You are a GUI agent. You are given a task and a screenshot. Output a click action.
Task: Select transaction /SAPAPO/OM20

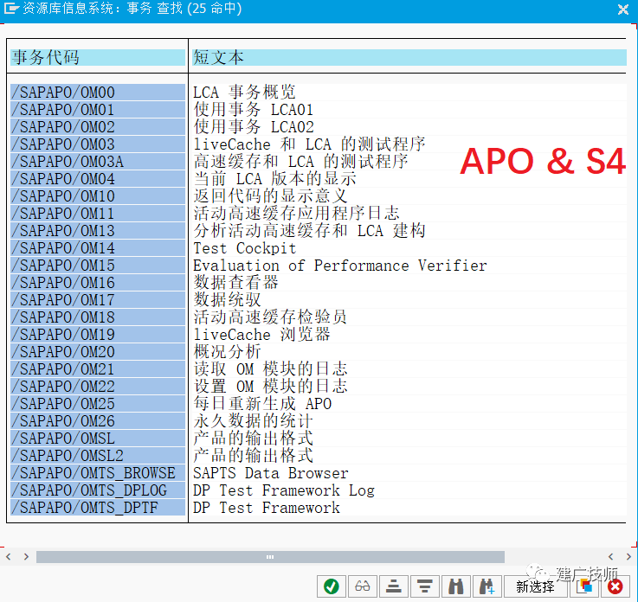98,352
